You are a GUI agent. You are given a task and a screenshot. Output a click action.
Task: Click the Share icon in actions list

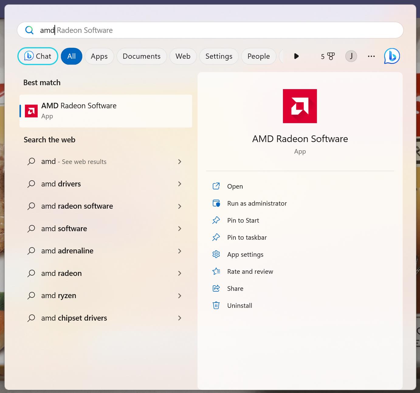[216, 288]
